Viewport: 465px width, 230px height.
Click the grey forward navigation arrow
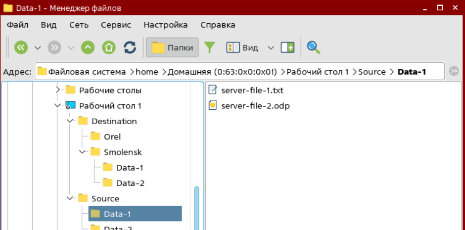click(54, 47)
